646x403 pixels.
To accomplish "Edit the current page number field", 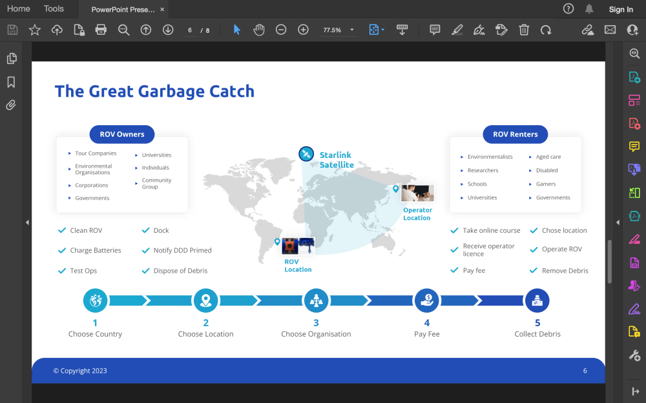I will click(190, 30).
